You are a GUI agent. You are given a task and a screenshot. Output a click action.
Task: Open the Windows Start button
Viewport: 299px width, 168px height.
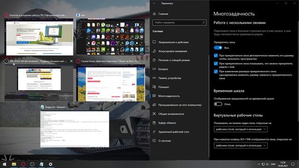click(x=4, y=164)
